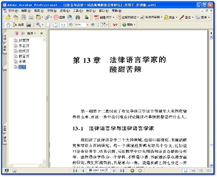Close the bookmarks panel with X
This screenshot has height=177, width=217.
click(41, 33)
